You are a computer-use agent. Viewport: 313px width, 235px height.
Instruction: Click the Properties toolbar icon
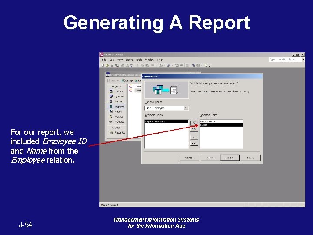coord(187,65)
